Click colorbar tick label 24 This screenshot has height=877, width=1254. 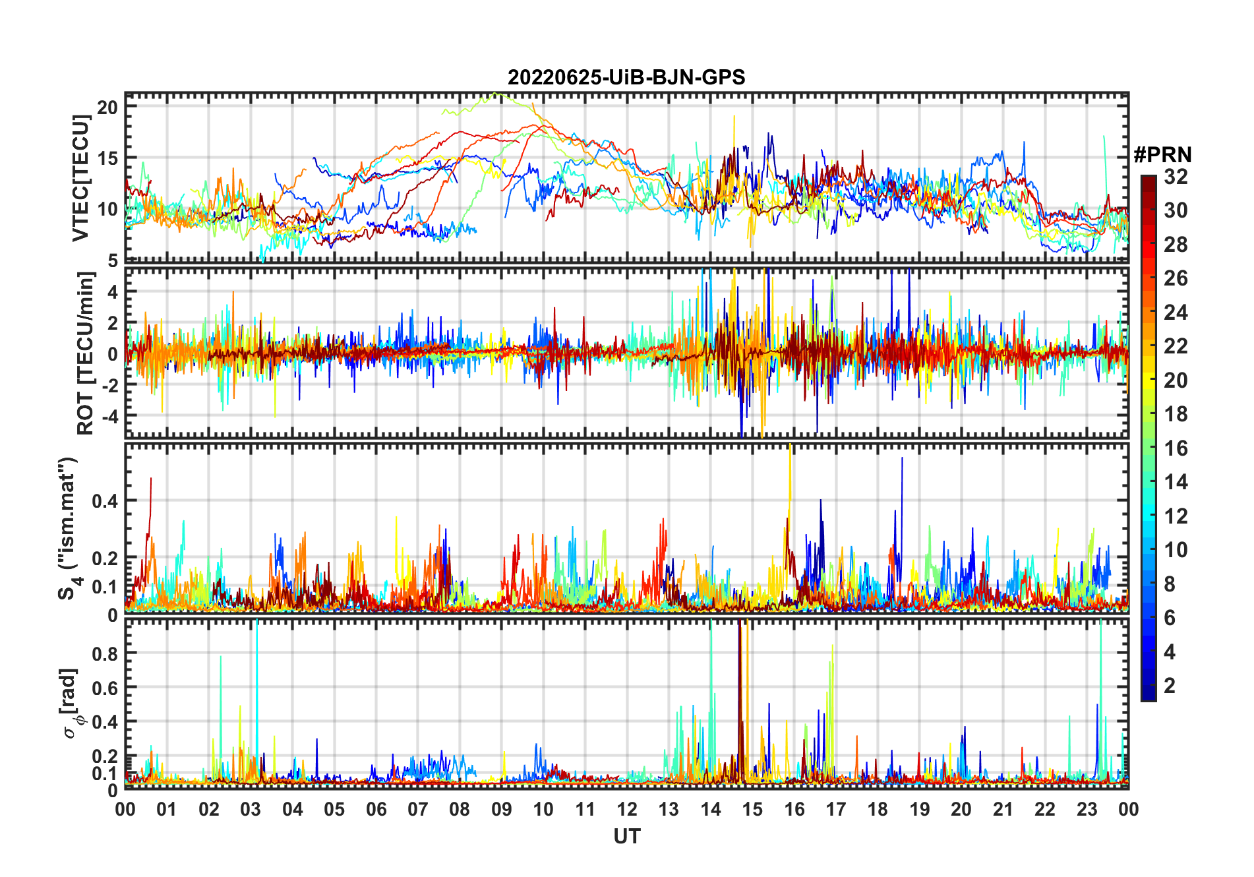pyautogui.click(x=1176, y=313)
